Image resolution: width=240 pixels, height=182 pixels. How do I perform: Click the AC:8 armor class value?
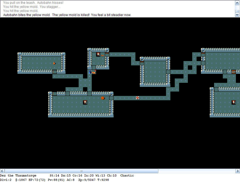[x=70, y=180]
